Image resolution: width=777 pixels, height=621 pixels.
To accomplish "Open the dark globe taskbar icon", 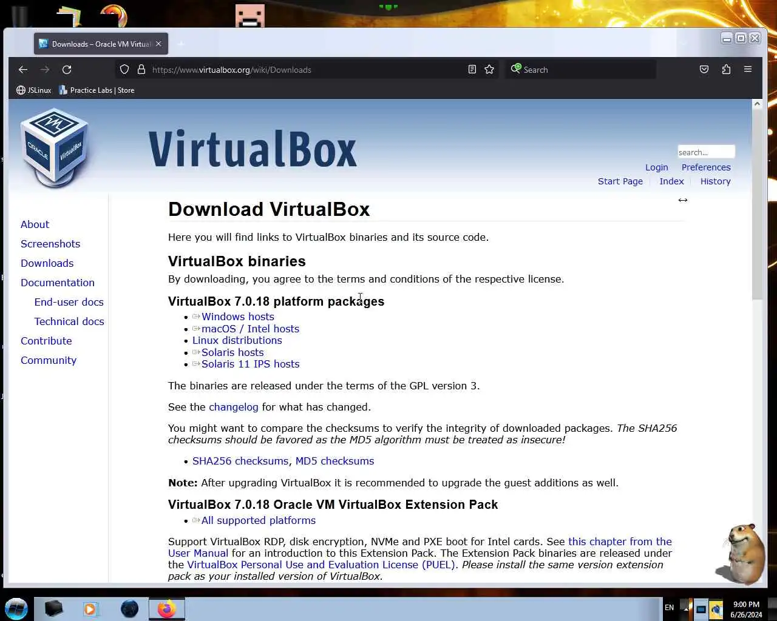I will coord(129,608).
